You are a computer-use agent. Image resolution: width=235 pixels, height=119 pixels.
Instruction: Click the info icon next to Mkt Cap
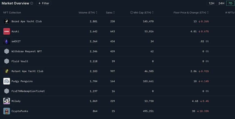[131, 12]
